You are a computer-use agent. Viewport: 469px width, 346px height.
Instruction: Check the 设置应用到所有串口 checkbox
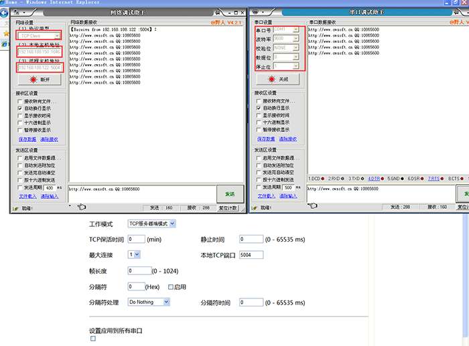point(93,339)
